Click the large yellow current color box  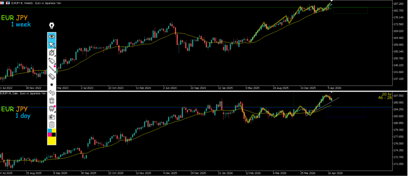[x=52, y=141]
